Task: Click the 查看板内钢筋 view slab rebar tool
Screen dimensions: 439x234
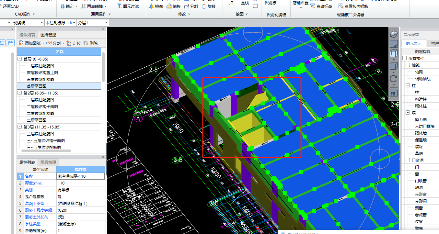Action: 353,6
